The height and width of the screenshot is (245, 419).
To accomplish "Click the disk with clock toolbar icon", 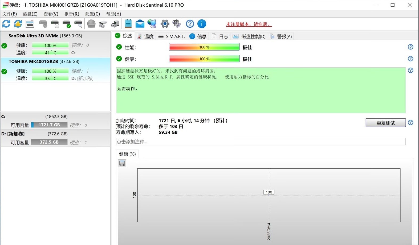I will point(55,24).
